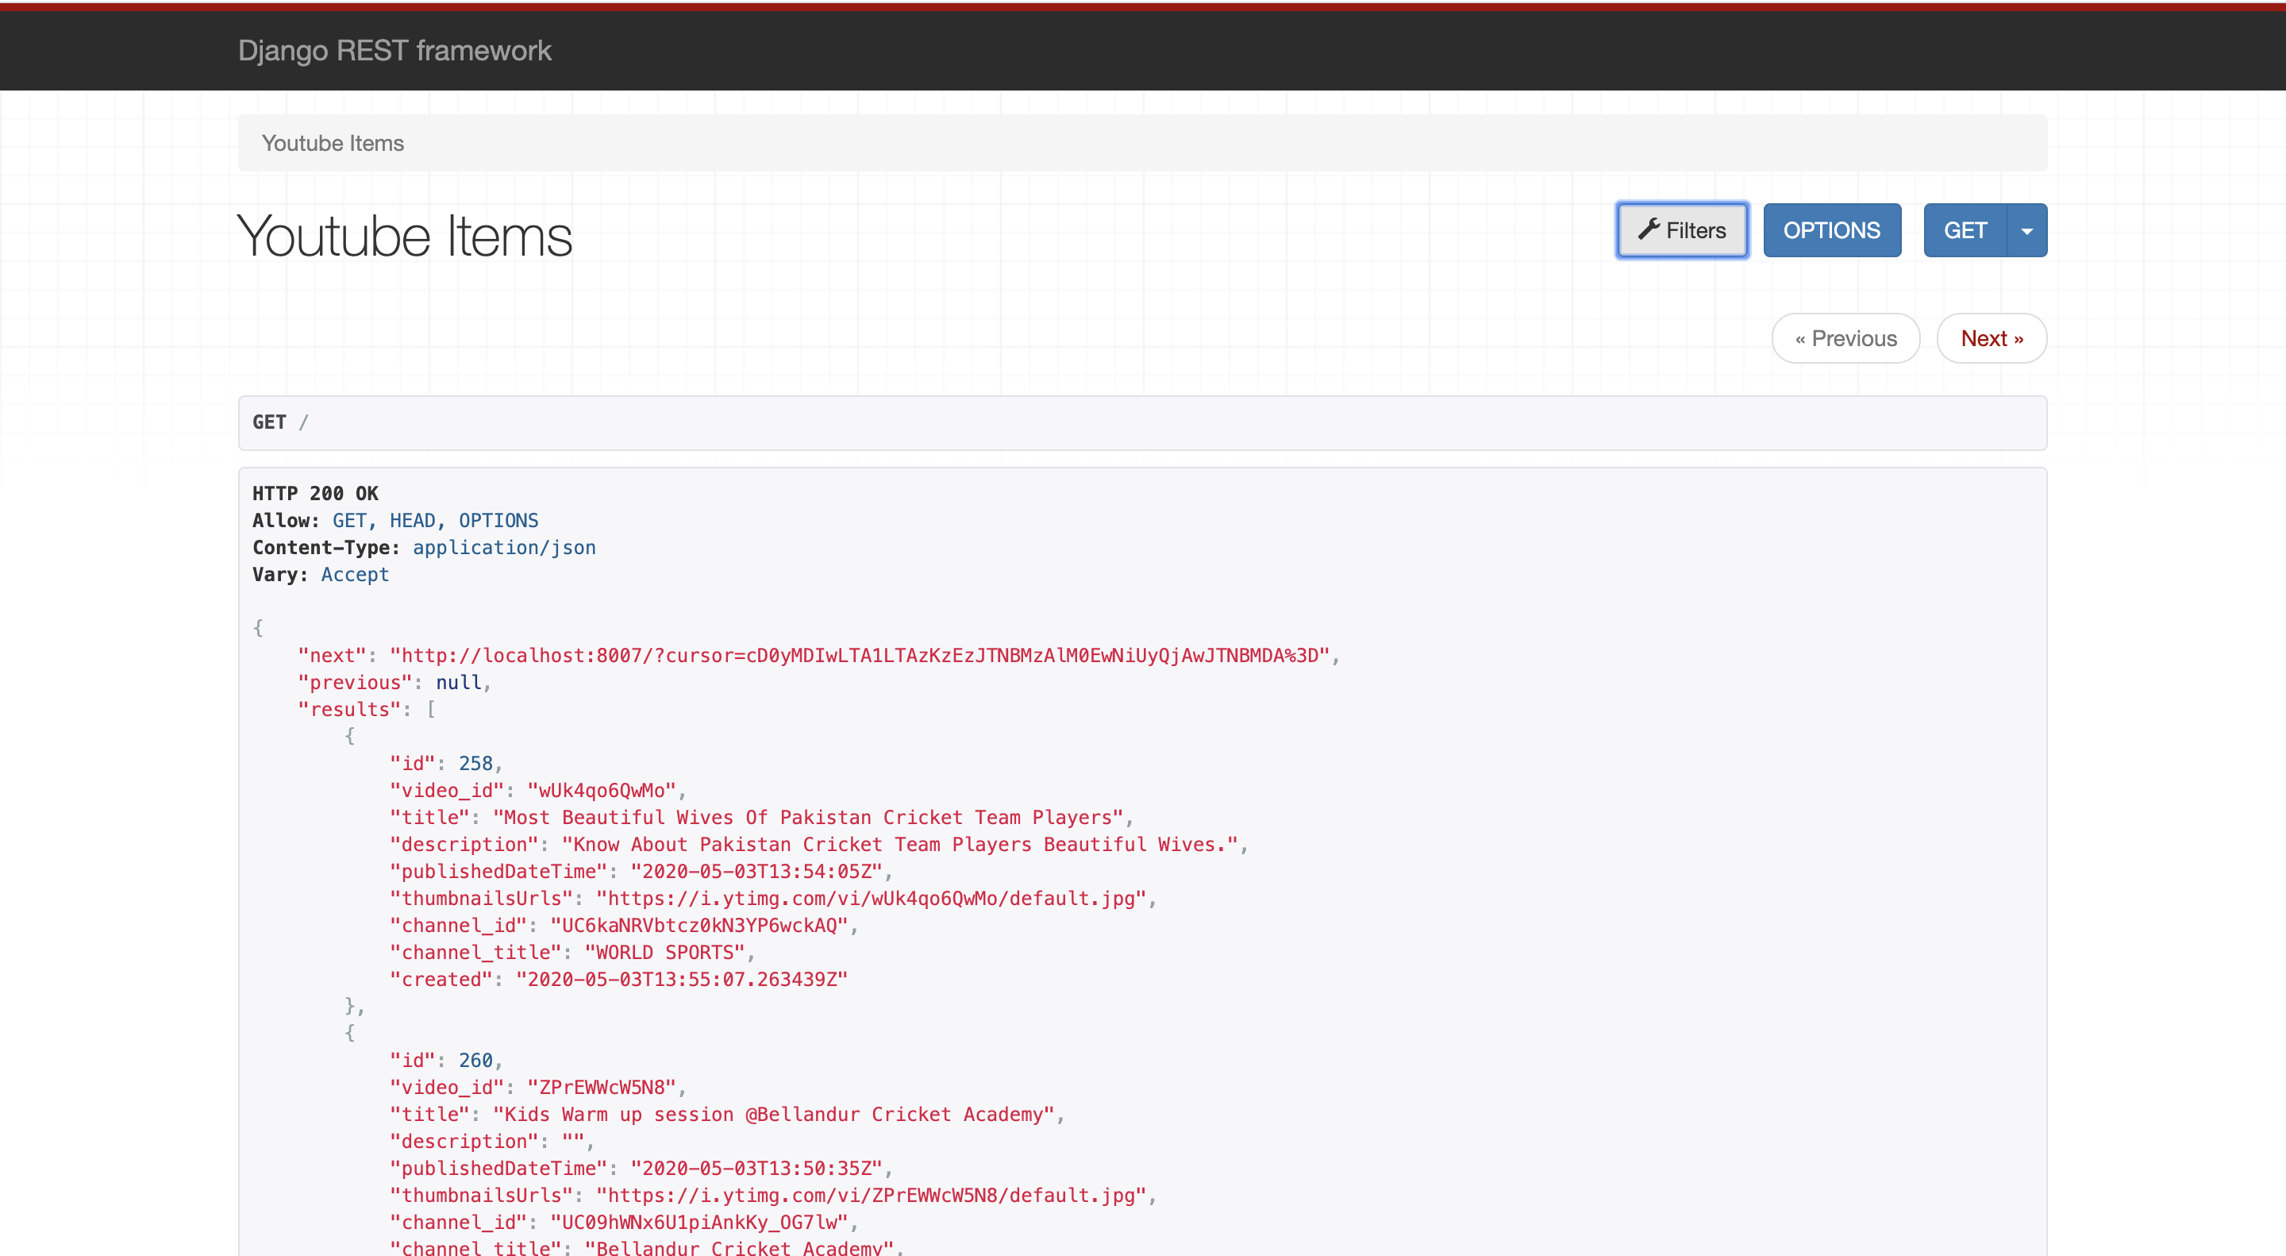Send an OPTIONS request with the blue button
This screenshot has width=2286, height=1256.
pyautogui.click(x=1832, y=229)
